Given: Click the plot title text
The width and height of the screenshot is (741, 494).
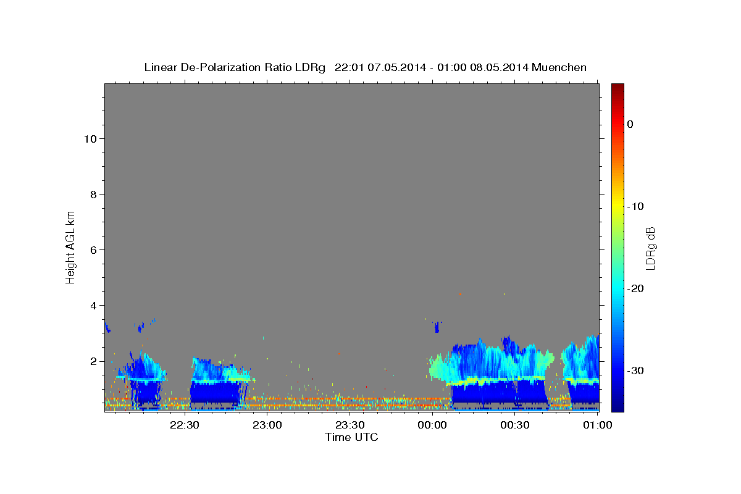Looking at the screenshot, I should pyautogui.click(x=365, y=67).
